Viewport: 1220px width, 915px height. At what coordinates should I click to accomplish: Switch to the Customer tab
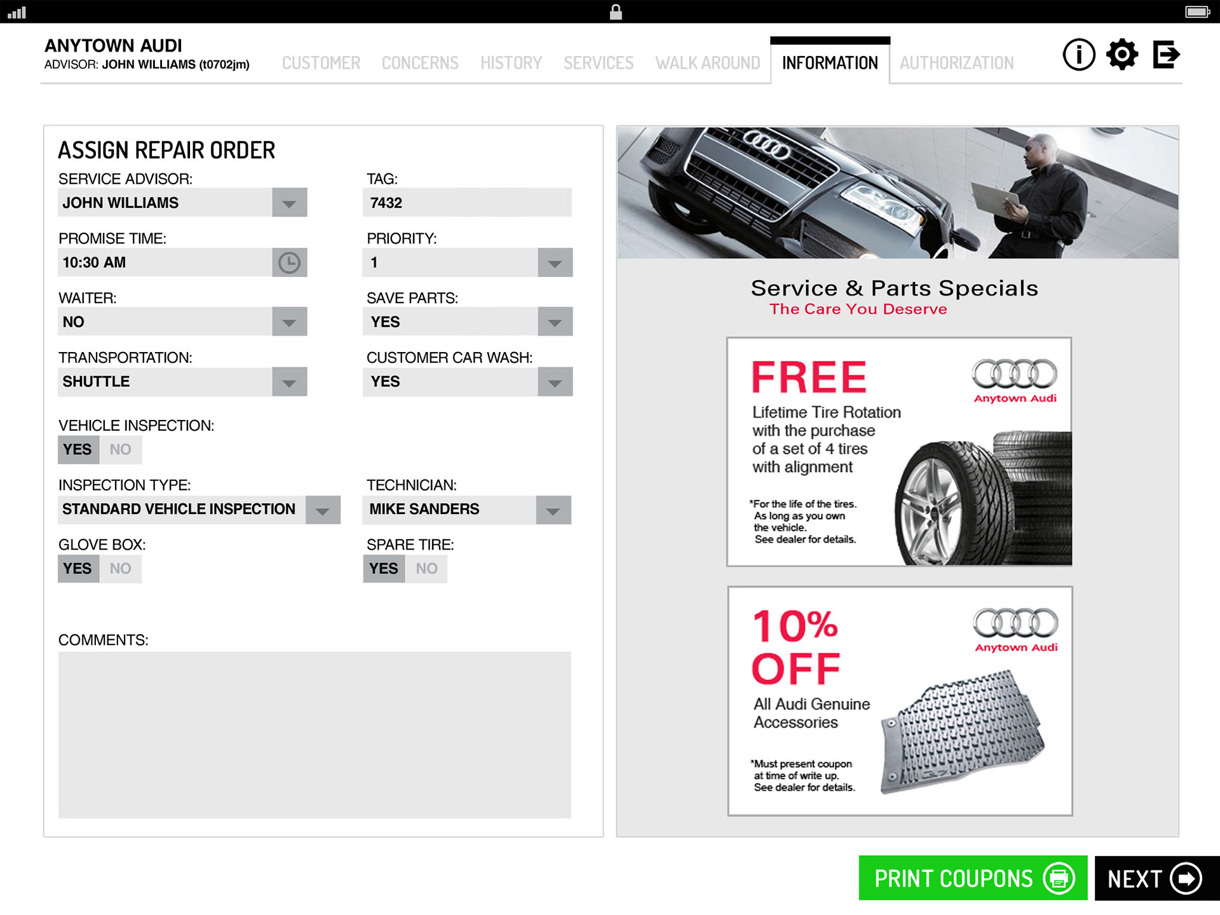tap(321, 63)
